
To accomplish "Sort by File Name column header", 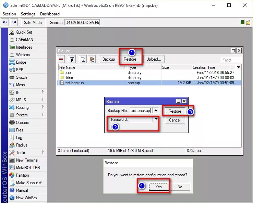I will pos(92,67).
